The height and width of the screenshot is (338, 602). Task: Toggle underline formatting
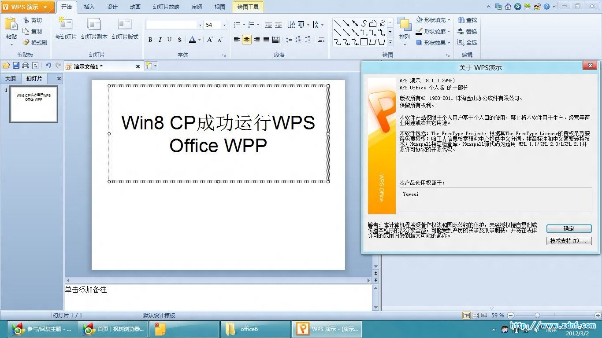(170, 40)
